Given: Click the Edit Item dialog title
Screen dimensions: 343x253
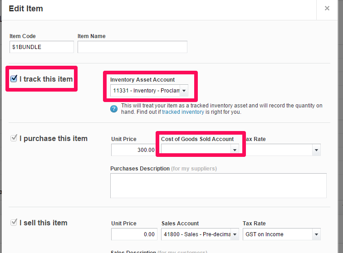Looking at the screenshot, I should pyautogui.click(x=26, y=8).
